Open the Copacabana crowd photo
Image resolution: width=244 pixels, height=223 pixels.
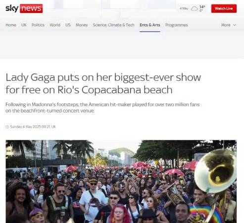tap(121, 181)
